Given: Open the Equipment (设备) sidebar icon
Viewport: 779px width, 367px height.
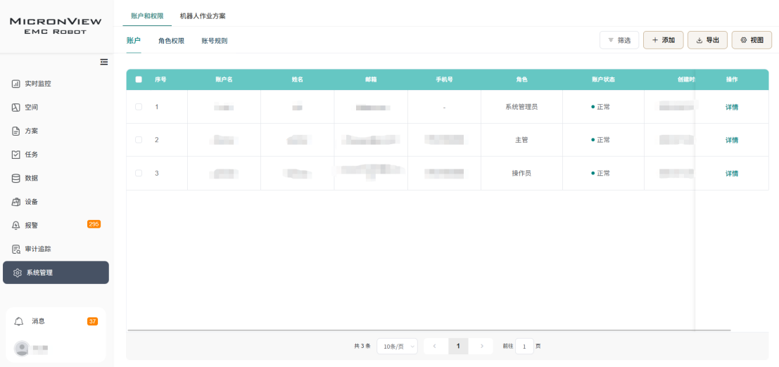Looking at the screenshot, I should point(15,202).
